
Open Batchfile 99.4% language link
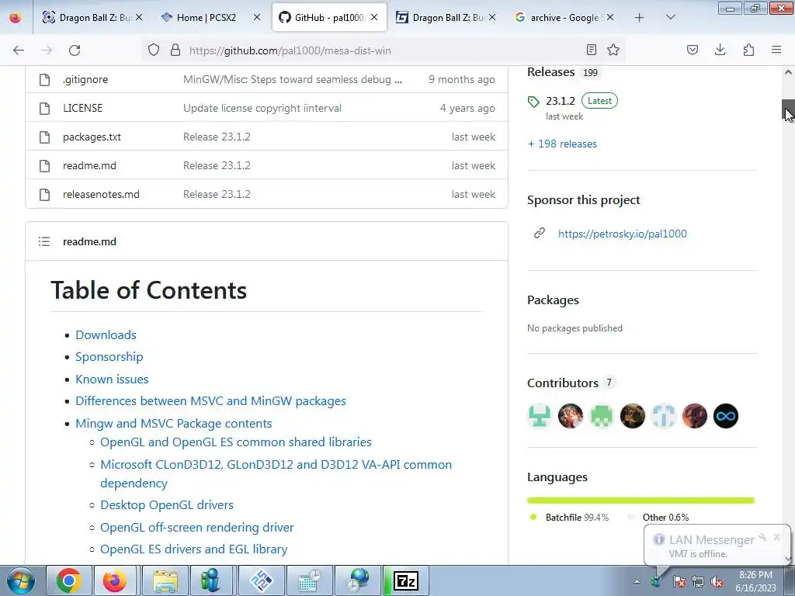click(577, 518)
